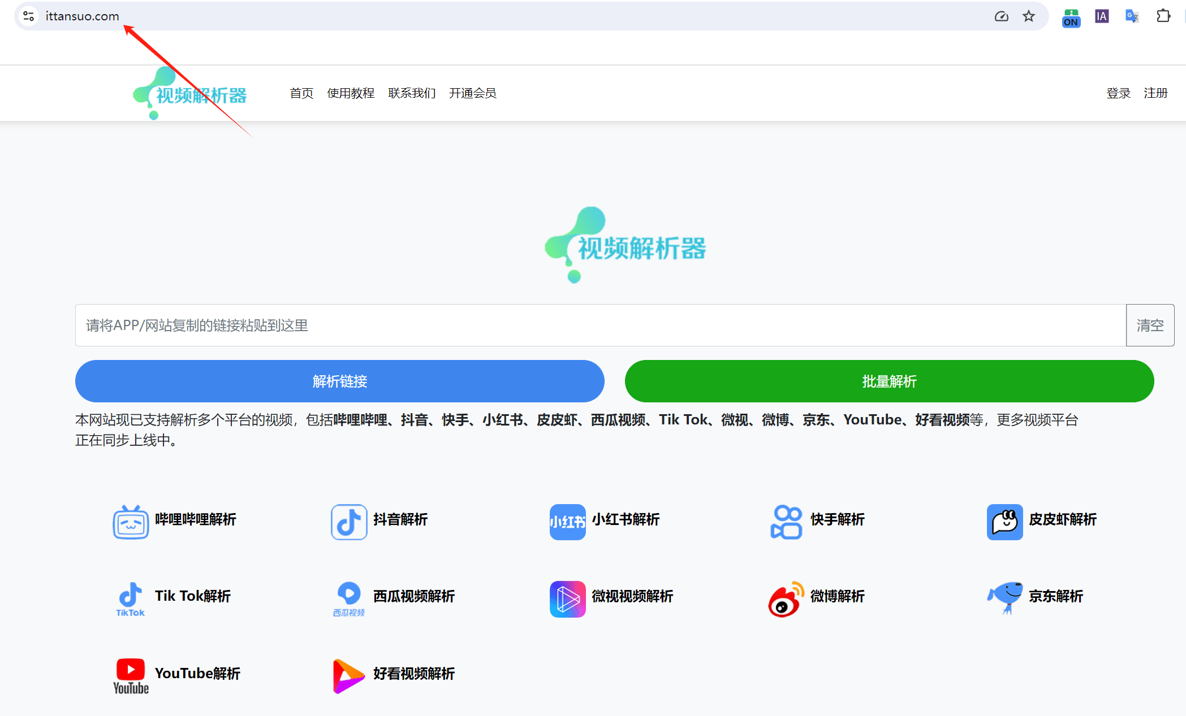Click the site info icon in address bar
This screenshot has height=716, width=1186.
pyautogui.click(x=29, y=16)
